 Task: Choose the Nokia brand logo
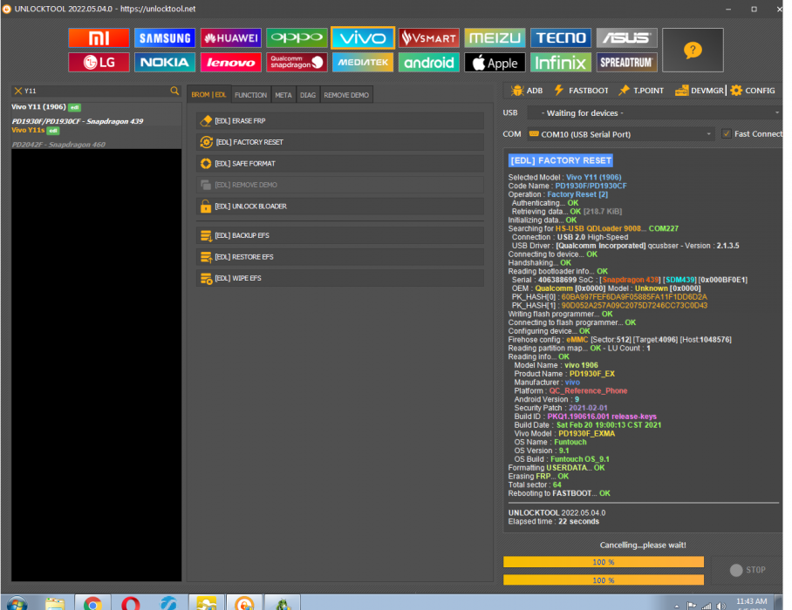click(x=165, y=63)
